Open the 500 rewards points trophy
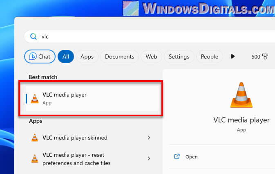The width and height of the screenshot is (275, 174). point(260,56)
